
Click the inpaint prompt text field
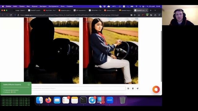tap(78, 88)
